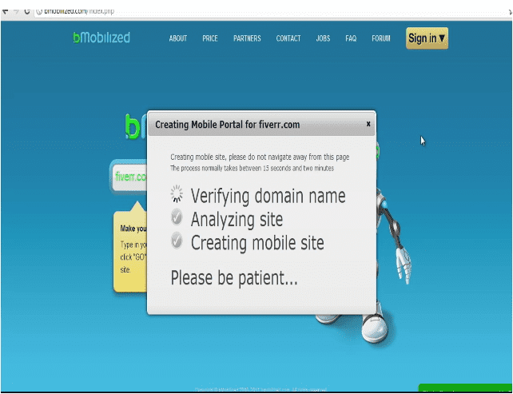Click the 'Please be patient...' text
Screen dimensions: 513x394
point(234,278)
